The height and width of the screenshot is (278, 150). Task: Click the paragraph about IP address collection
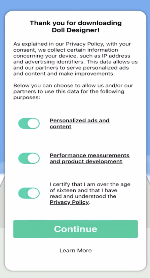[75, 59]
